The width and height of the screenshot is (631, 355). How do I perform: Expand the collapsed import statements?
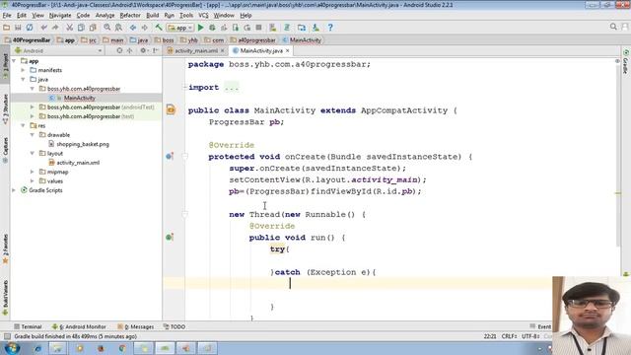pos(232,88)
